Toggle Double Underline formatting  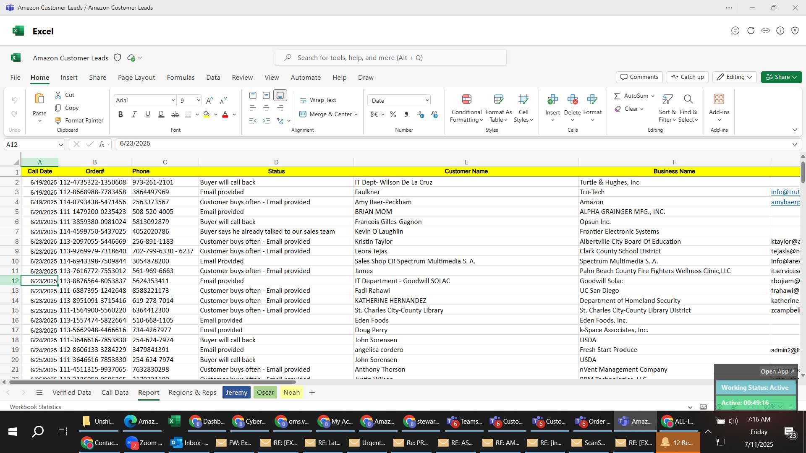[x=161, y=114]
